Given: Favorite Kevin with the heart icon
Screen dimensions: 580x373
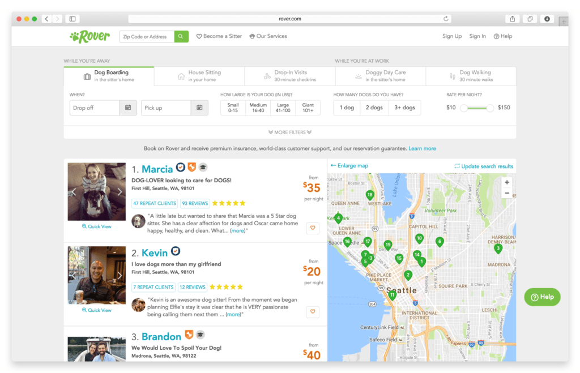Looking at the screenshot, I should [x=313, y=312].
